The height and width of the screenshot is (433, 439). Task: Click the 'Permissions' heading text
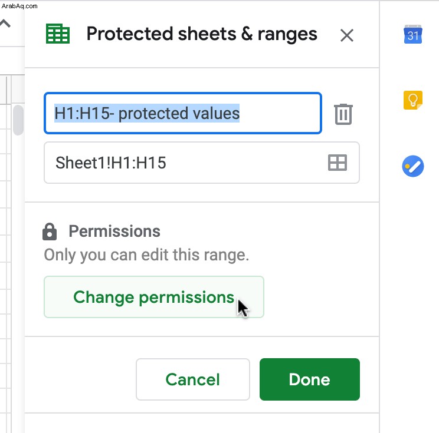click(x=114, y=231)
